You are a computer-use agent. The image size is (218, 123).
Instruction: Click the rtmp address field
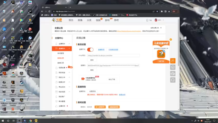tap(113, 55)
